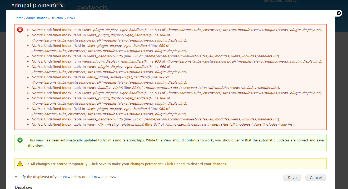
Task: Click the '#drupal (Content)' overlay title
Action: point(33,6)
